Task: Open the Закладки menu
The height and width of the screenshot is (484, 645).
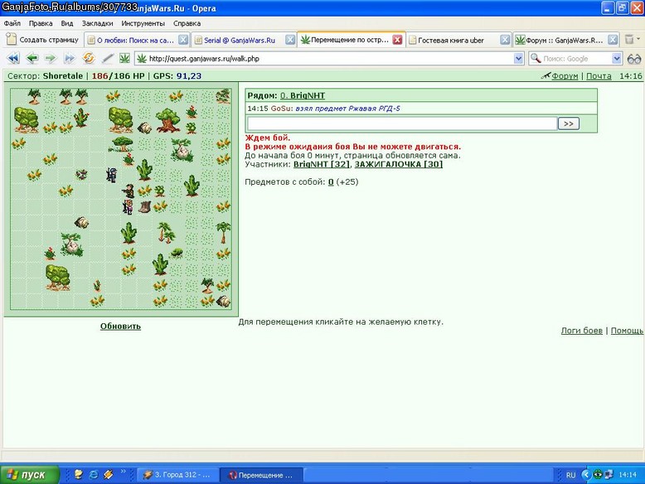Action: pos(97,23)
